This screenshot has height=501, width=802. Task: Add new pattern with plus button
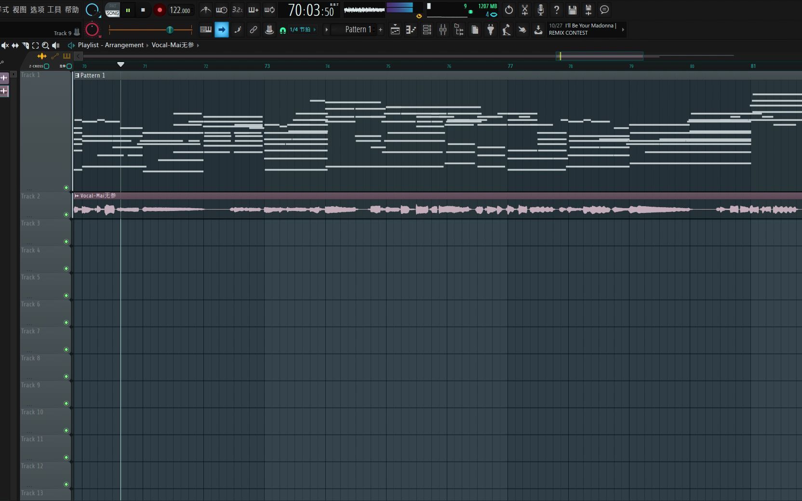[x=381, y=30]
